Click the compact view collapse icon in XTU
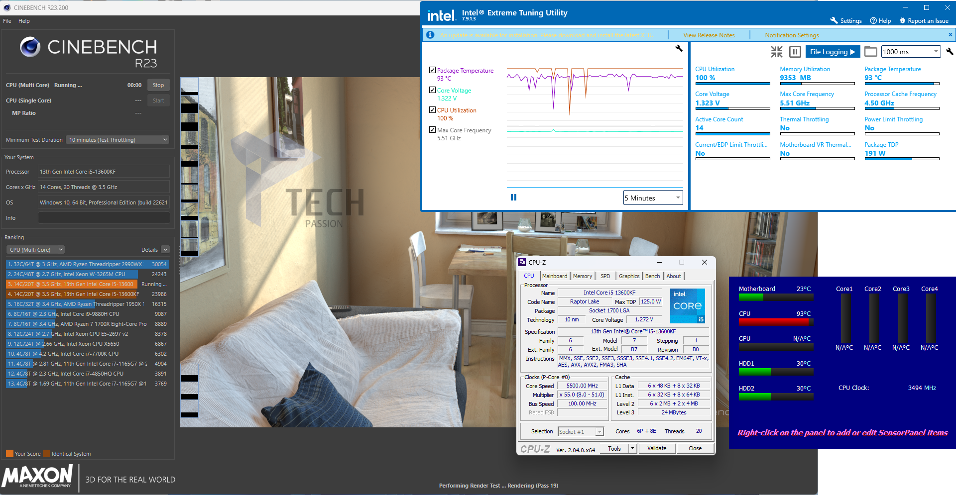This screenshot has height=495, width=956. click(x=776, y=52)
